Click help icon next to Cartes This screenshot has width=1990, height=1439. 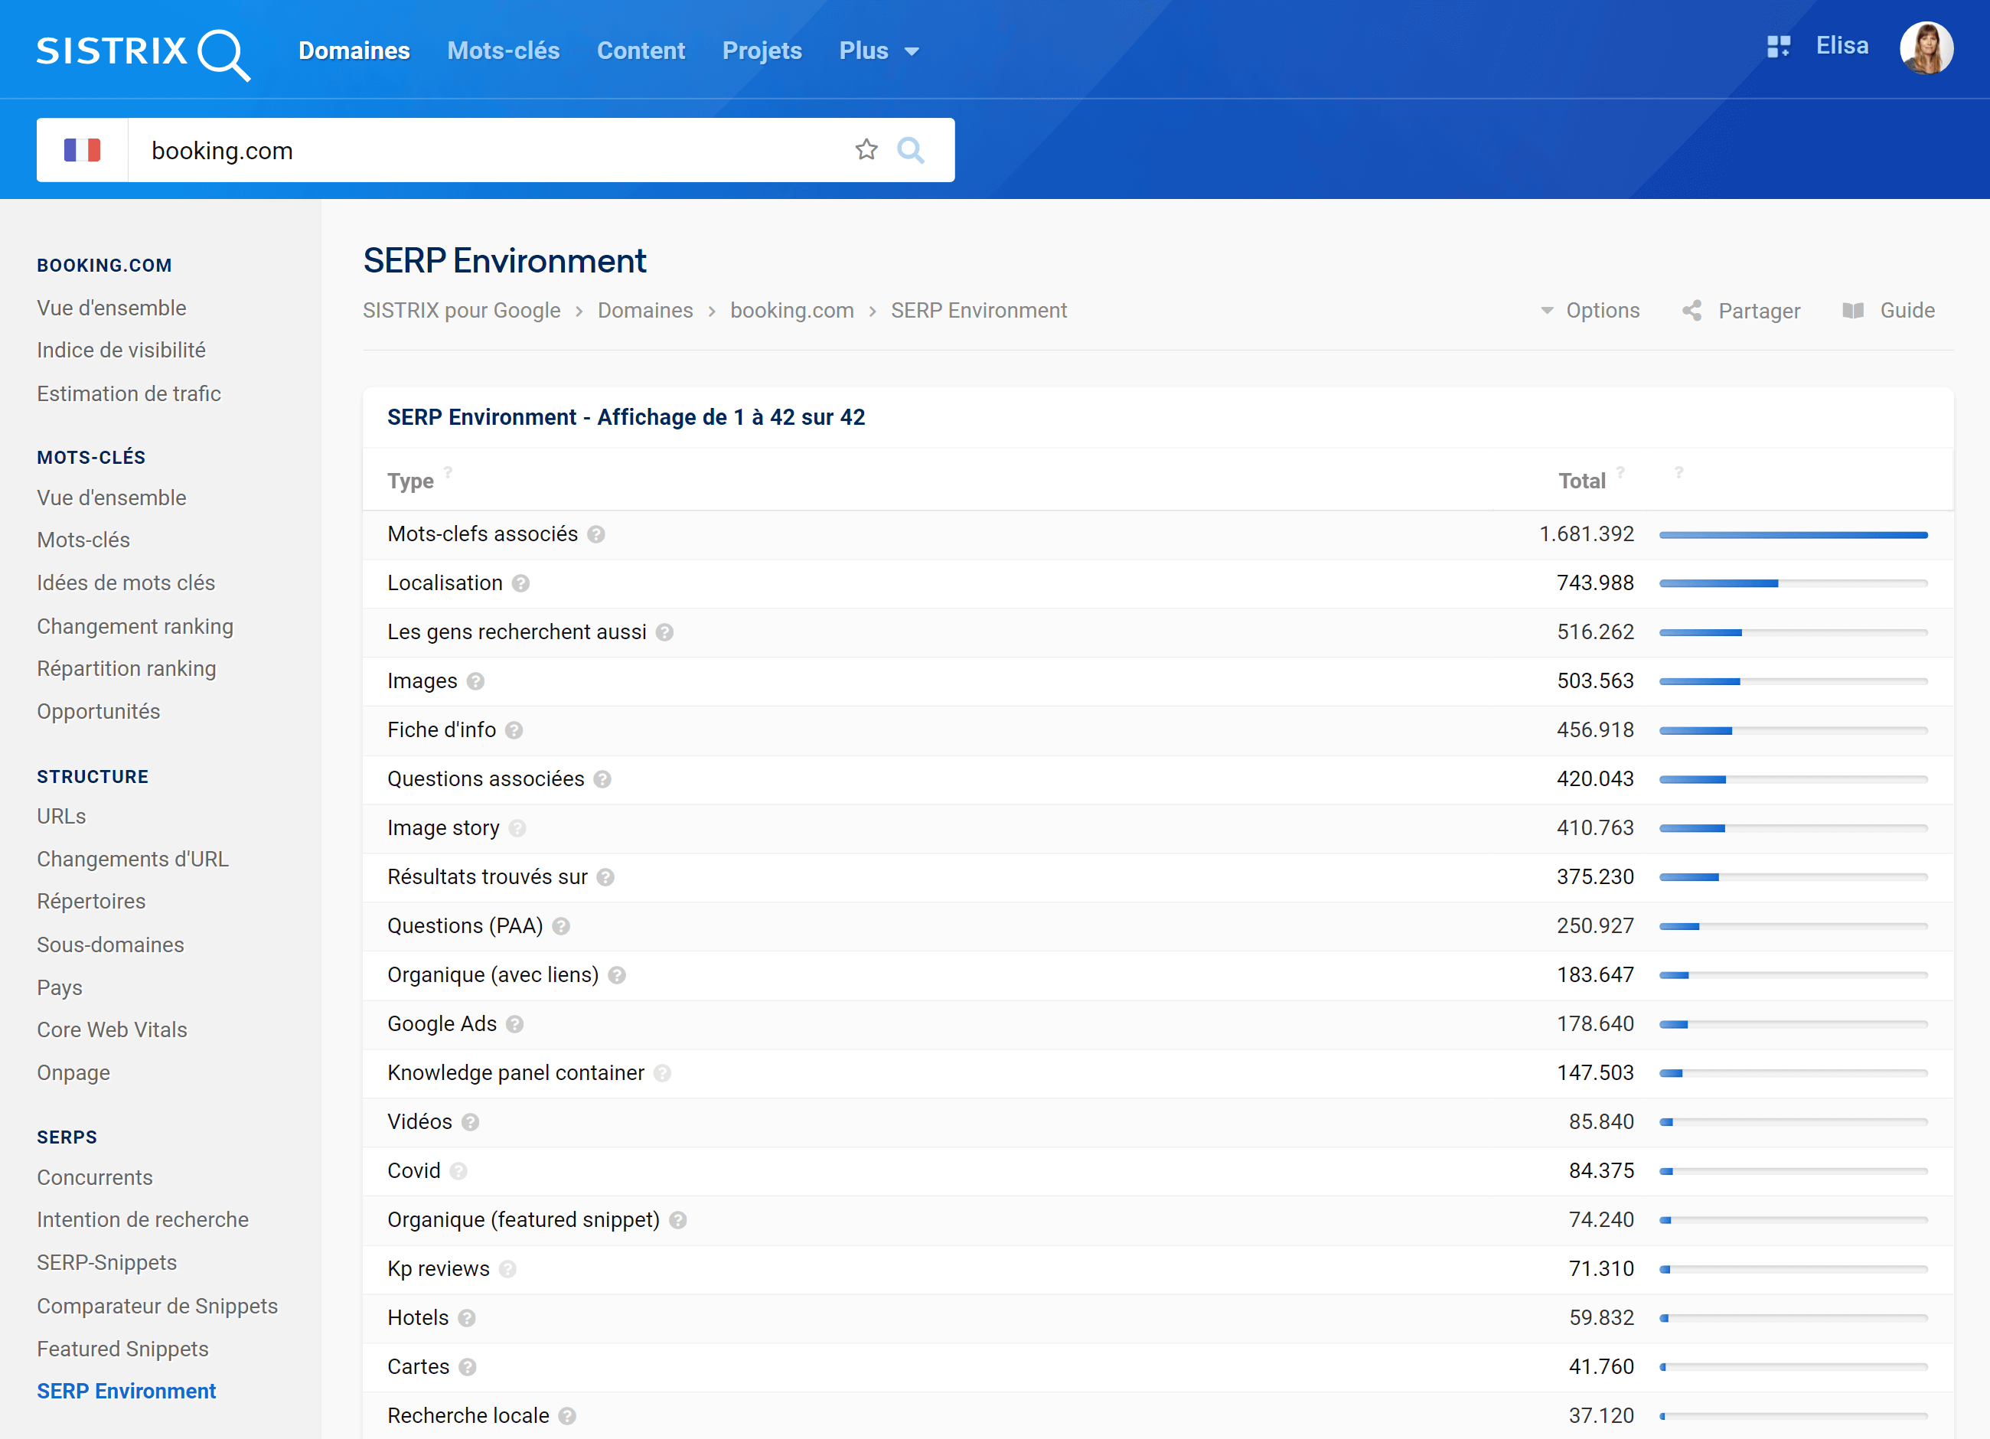(468, 1367)
